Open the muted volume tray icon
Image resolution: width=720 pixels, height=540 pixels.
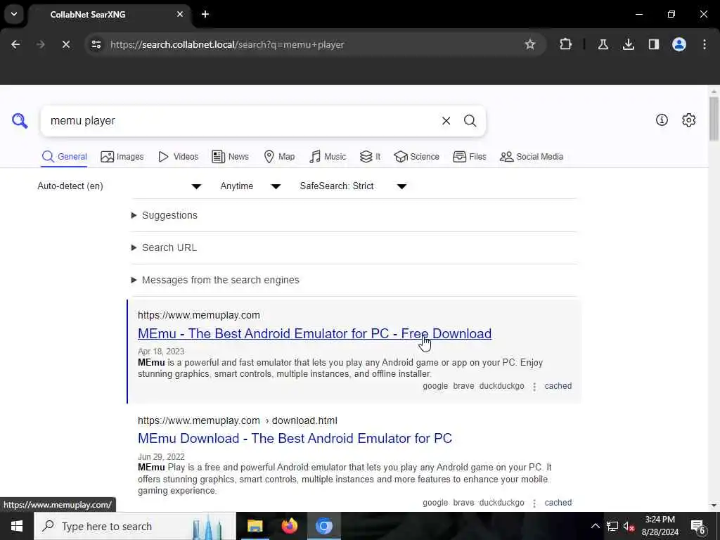point(628,526)
